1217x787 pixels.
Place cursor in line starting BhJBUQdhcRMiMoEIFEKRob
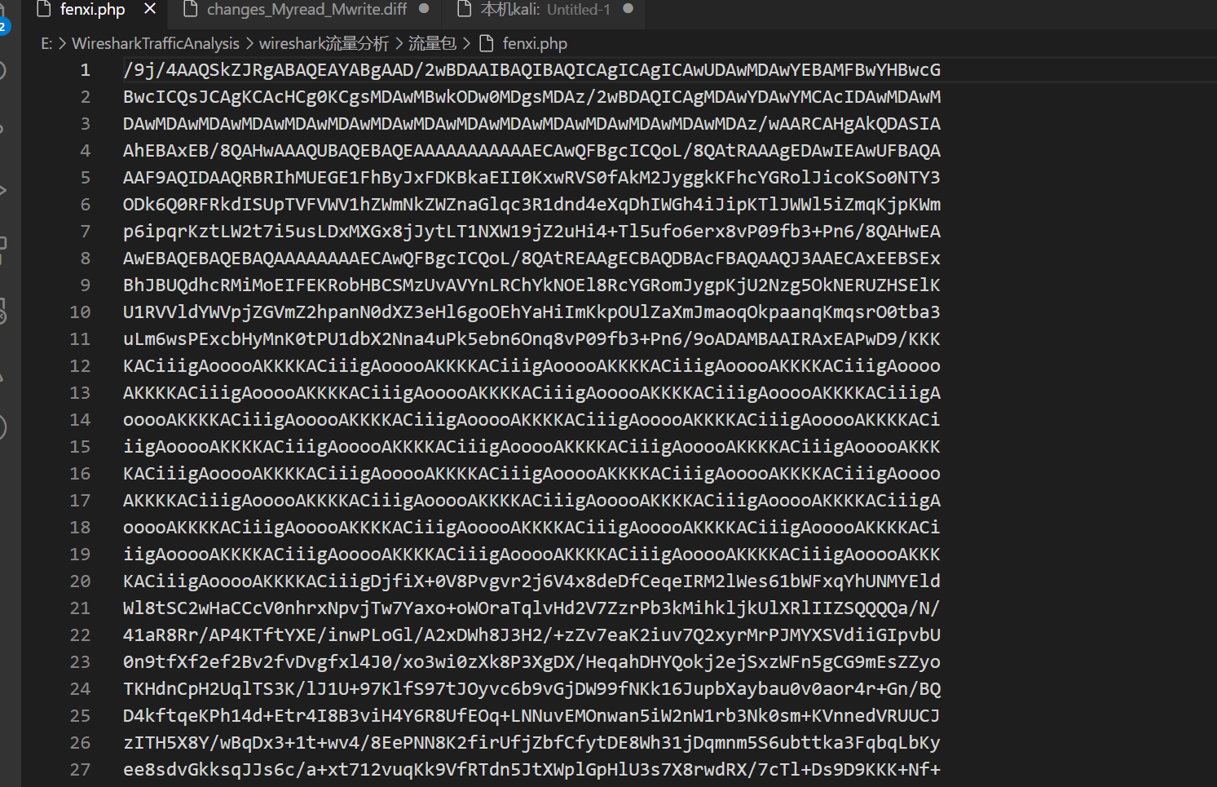pos(531,285)
